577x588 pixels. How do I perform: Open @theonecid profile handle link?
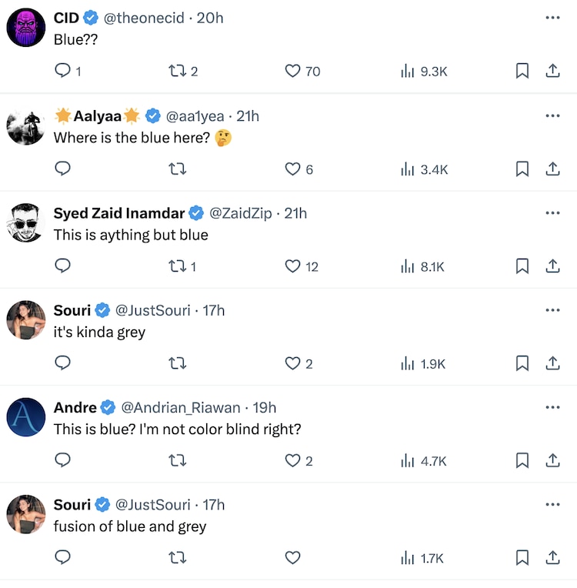tap(144, 18)
